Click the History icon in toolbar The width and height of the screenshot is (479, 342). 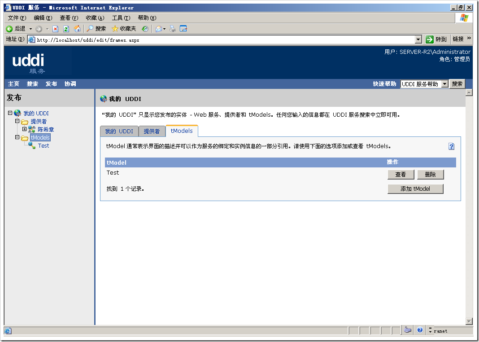(145, 29)
